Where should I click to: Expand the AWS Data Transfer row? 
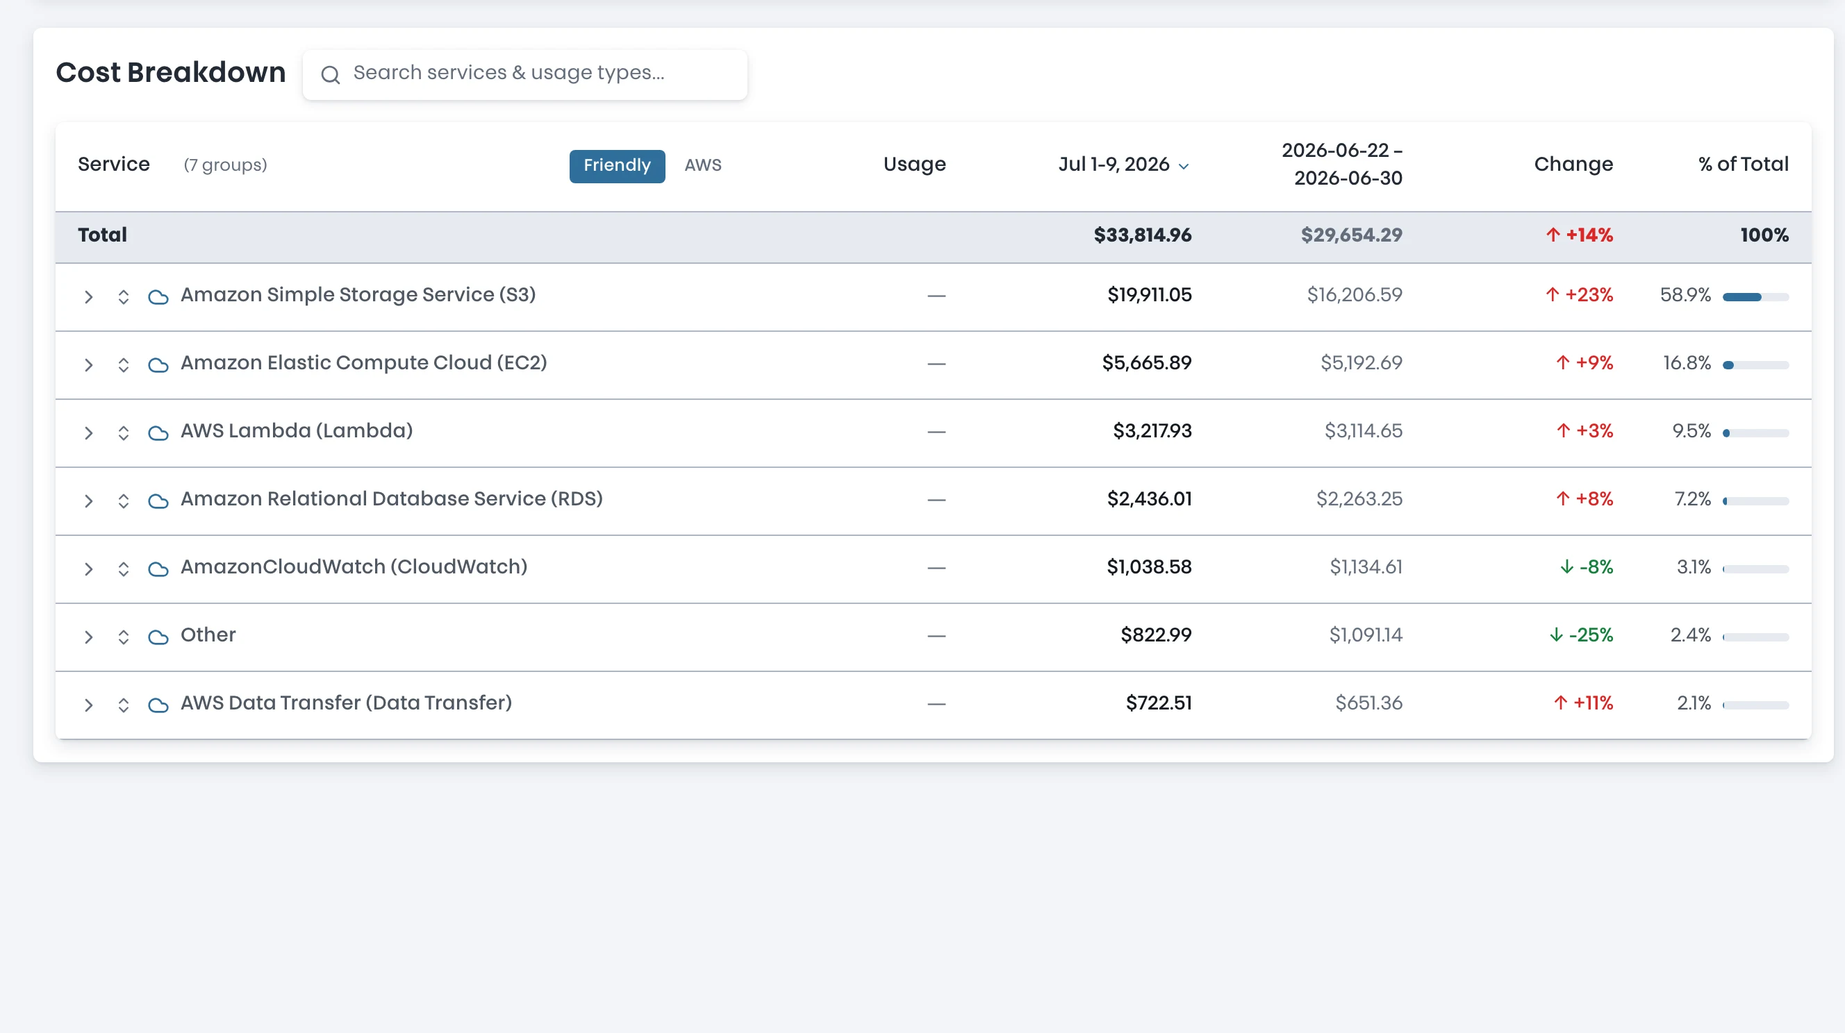click(x=88, y=705)
